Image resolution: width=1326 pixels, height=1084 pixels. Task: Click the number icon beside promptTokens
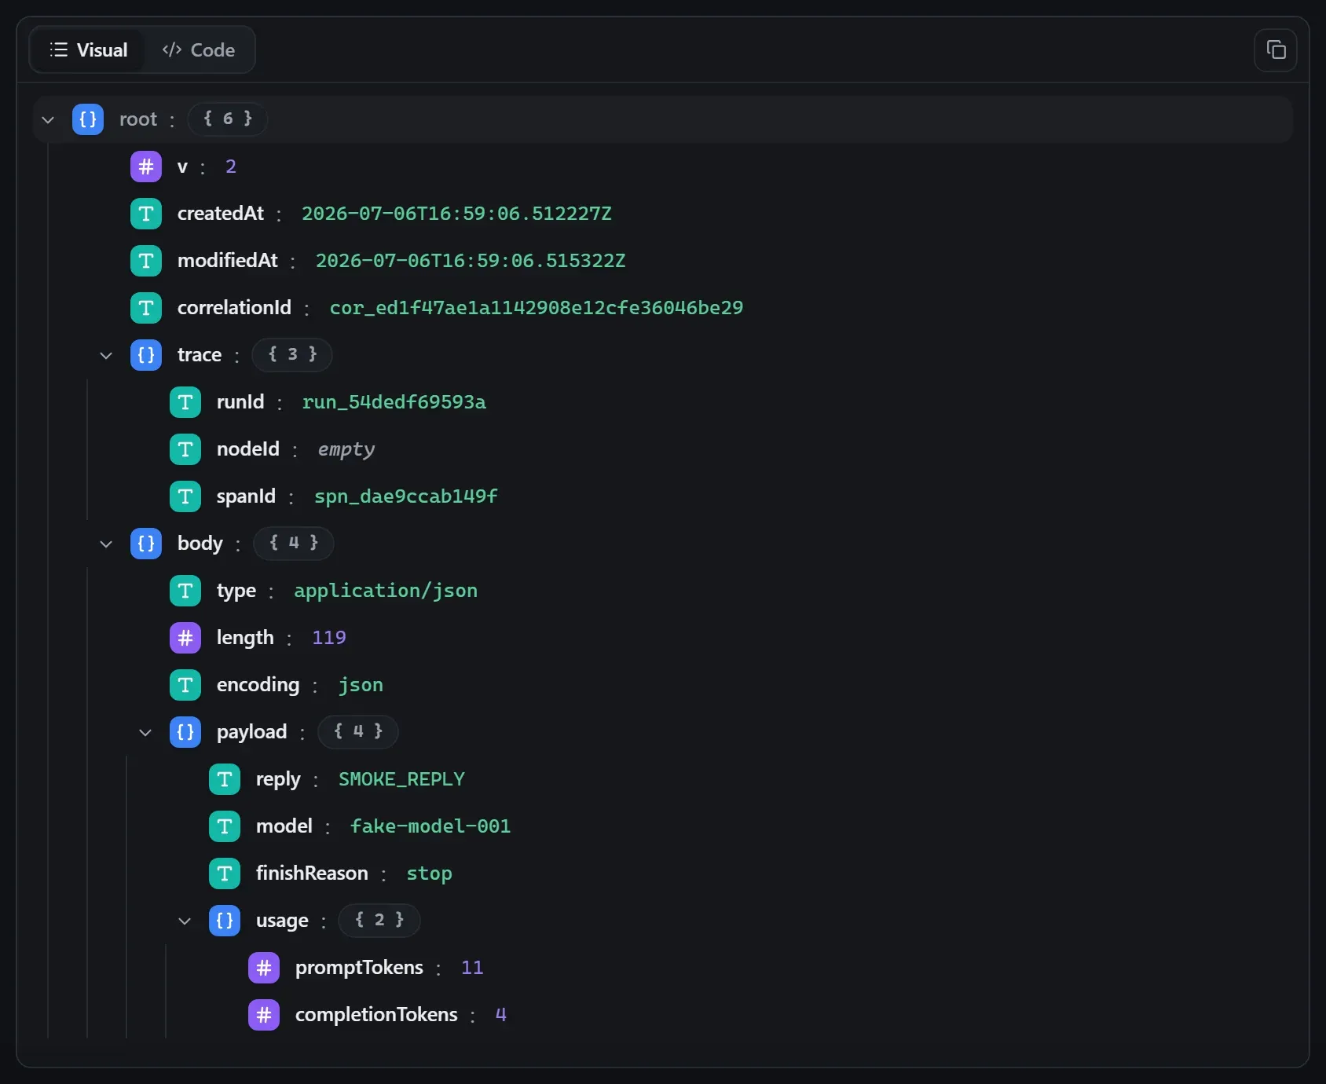coord(264,968)
